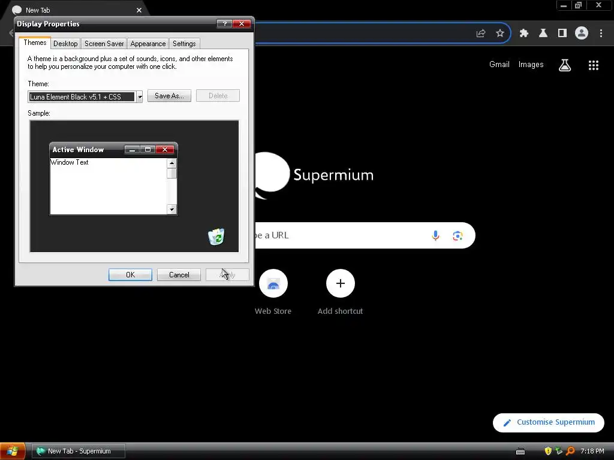
Task: Click the Display Properties help question-mark button
Action: [225, 24]
